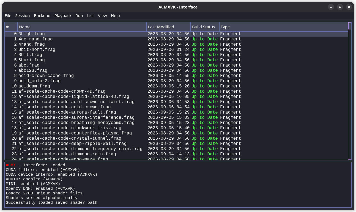Select af_scale-cache-code-deep-ripple-well.frag
The height and width of the screenshot is (212, 356).
(x=176, y=144)
